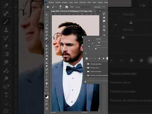Click the Opacidad percentage field
152x114 pixels.
[x=103, y=7]
